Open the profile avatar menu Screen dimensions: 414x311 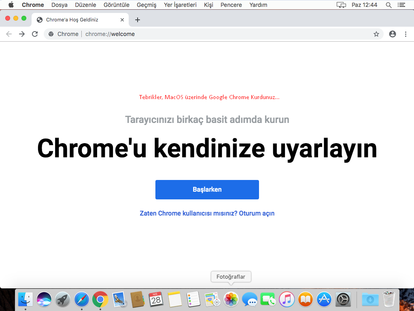[x=393, y=34]
